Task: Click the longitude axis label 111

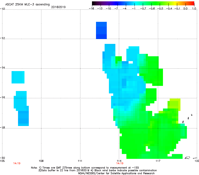Action: pyautogui.click(x=80, y=161)
